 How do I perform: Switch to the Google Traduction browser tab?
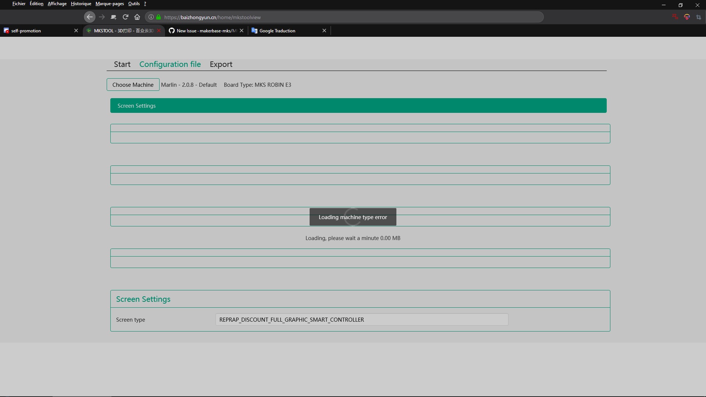pos(278,31)
